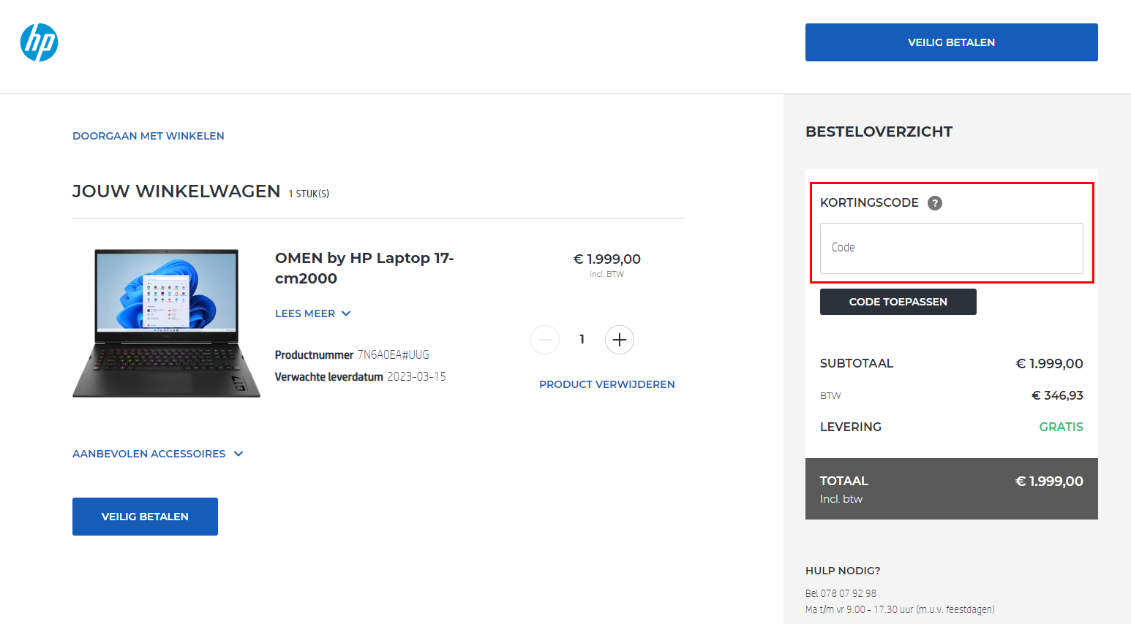Remove the item via Product Verwijderen

[607, 384]
